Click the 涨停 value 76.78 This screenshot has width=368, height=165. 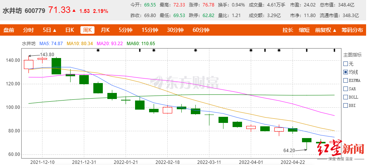click(208, 5)
